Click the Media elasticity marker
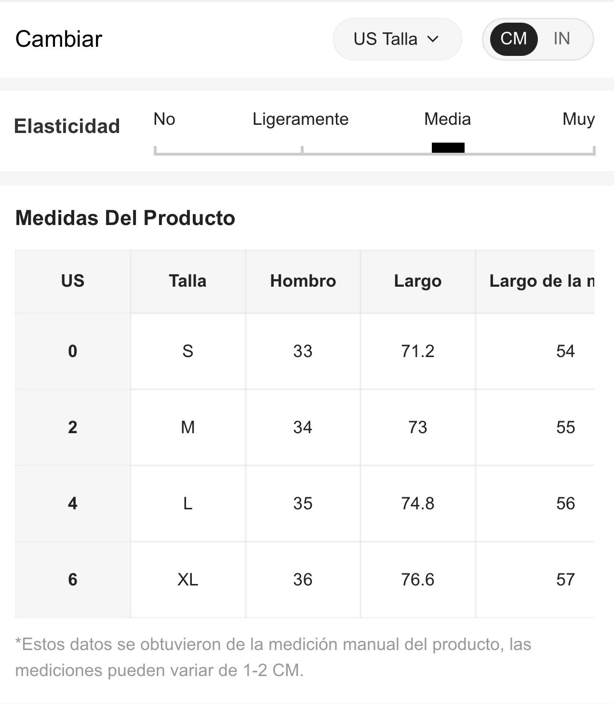 click(x=448, y=147)
